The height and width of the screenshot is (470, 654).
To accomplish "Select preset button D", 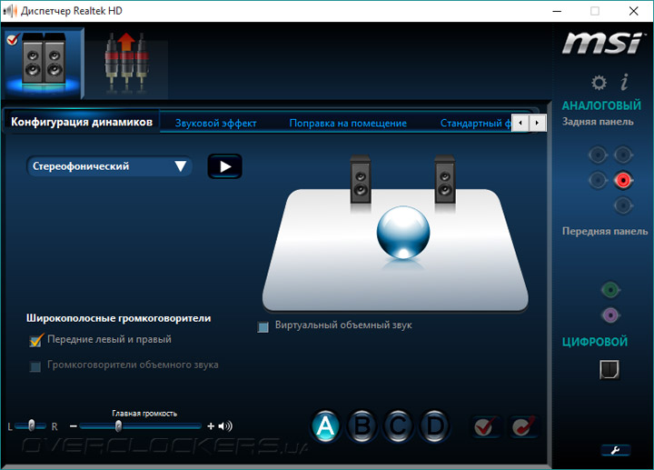I will (x=434, y=426).
